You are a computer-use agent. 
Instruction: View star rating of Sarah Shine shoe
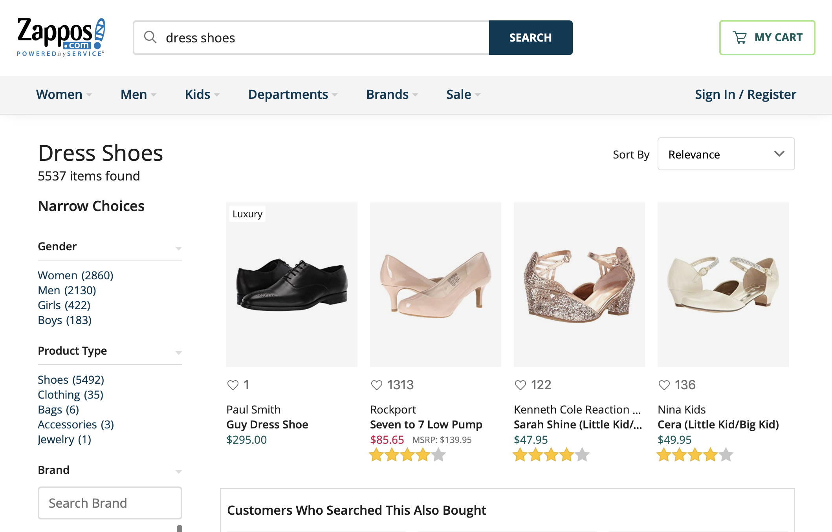click(x=552, y=455)
